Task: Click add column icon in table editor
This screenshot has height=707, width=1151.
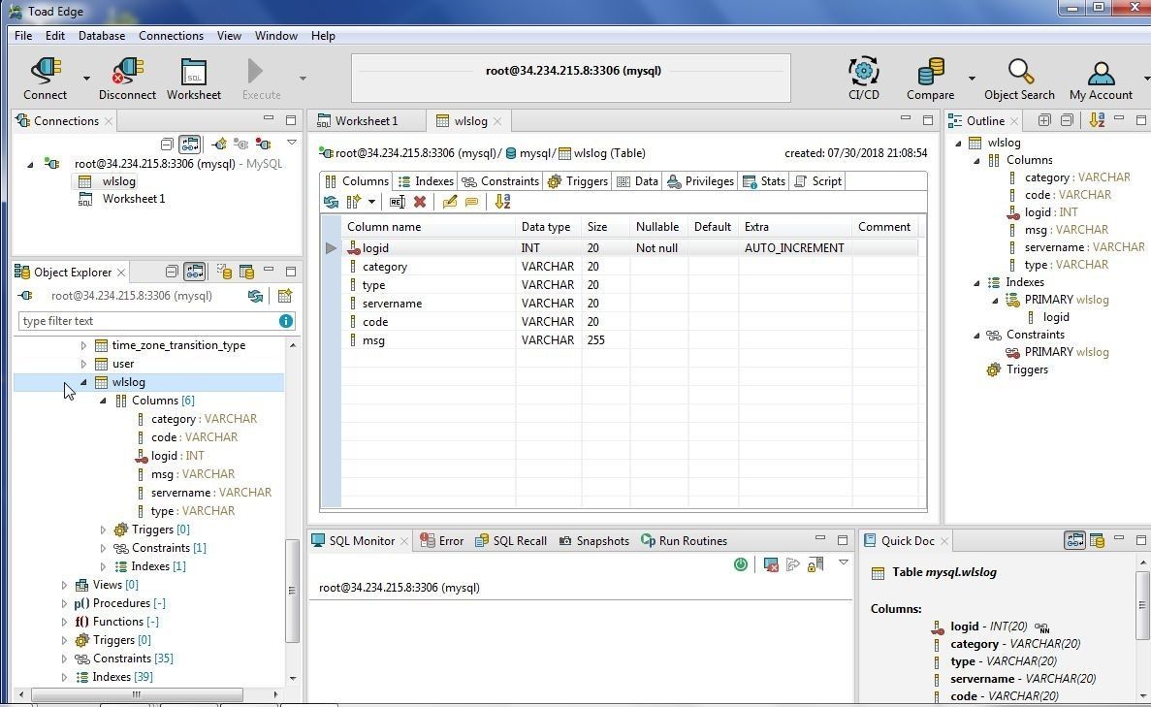Action: [x=354, y=202]
